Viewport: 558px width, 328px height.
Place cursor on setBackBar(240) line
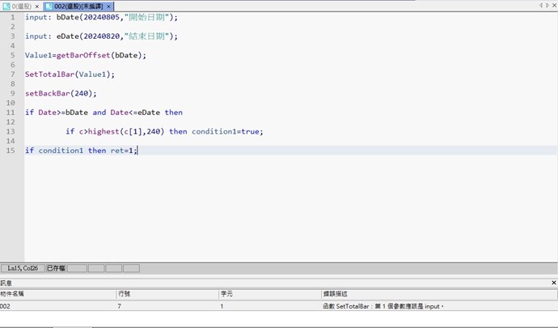[61, 93]
